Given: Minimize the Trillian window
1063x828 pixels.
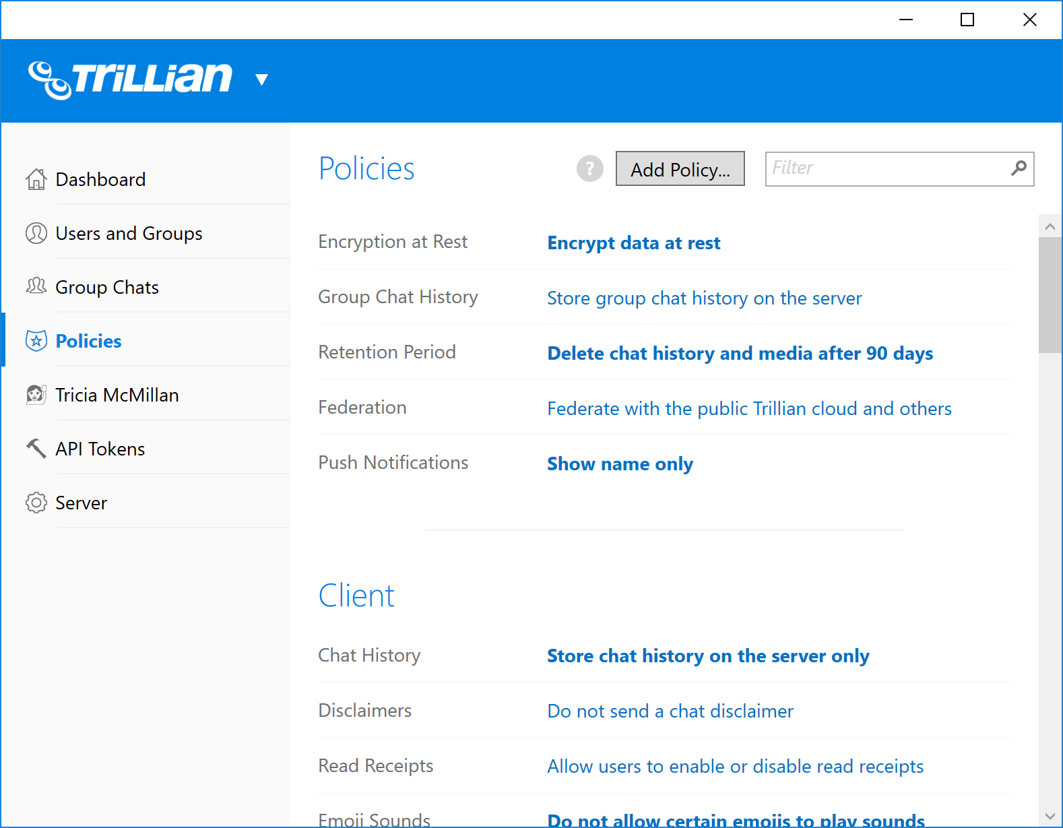Looking at the screenshot, I should (906, 20).
